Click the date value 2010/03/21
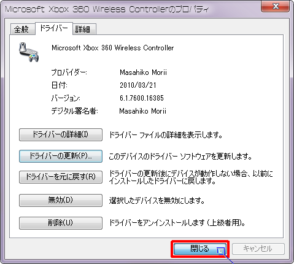 (x=138, y=85)
